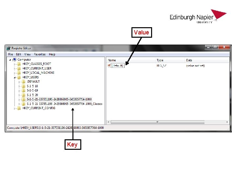This screenshot has height=177, width=236.
Task: Click the Type column header
Action: [170, 60]
